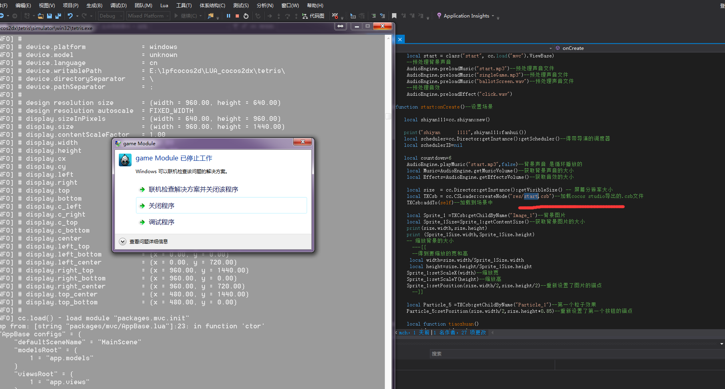Click the Open File folder icon
This screenshot has width=725, height=389.
41,16
